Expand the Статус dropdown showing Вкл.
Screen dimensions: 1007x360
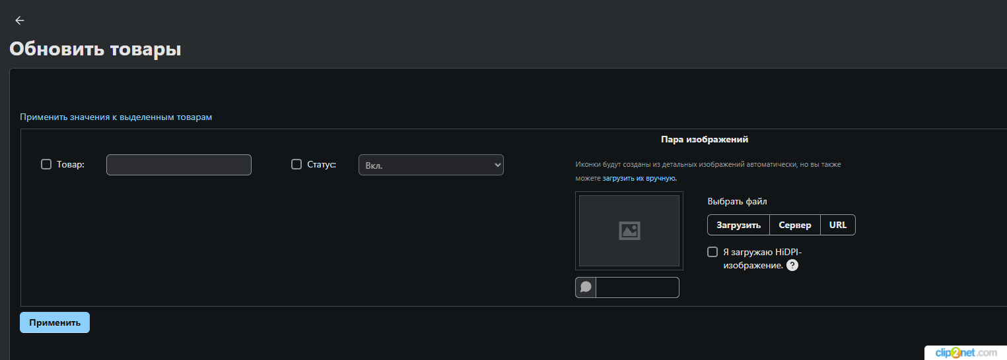[x=431, y=165]
